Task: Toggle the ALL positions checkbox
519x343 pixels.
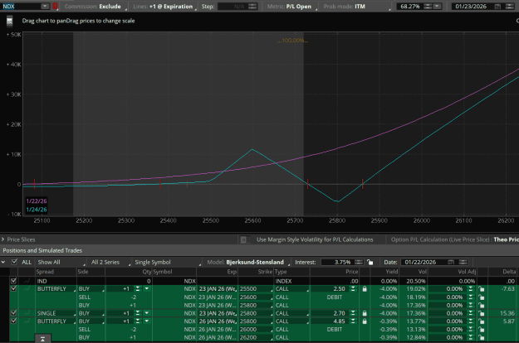Action: [x=14, y=262]
